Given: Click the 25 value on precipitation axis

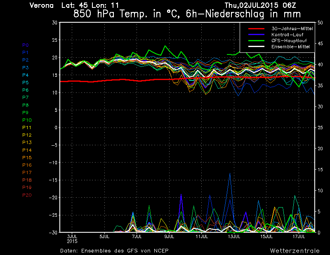Looking at the screenshot, I should tap(320, 127).
